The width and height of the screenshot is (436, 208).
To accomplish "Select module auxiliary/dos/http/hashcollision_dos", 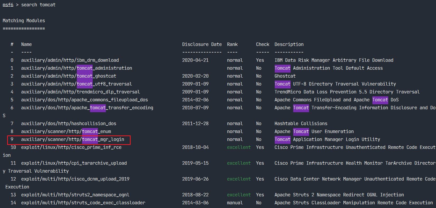I will (x=69, y=124).
